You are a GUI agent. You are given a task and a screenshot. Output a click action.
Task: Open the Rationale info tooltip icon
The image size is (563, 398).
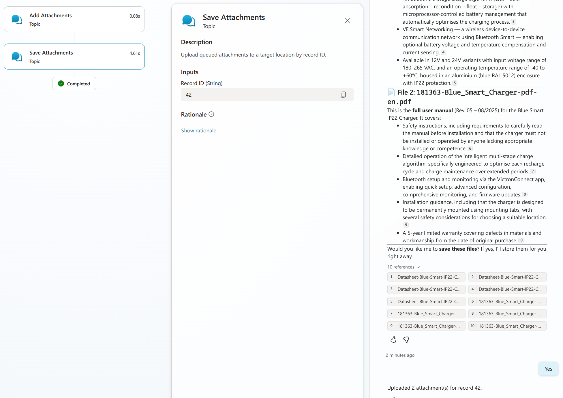point(211,114)
